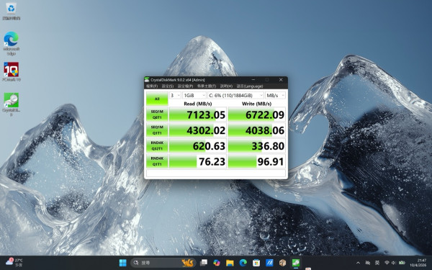Open the File (F) menu
This screenshot has width=432, height=270.
[x=152, y=86]
